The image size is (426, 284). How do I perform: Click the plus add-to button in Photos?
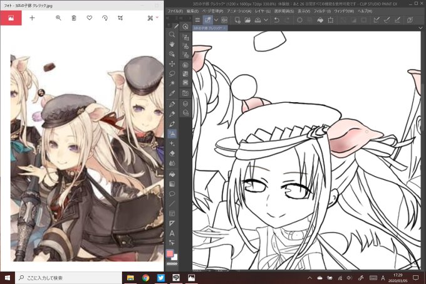click(32, 18)
